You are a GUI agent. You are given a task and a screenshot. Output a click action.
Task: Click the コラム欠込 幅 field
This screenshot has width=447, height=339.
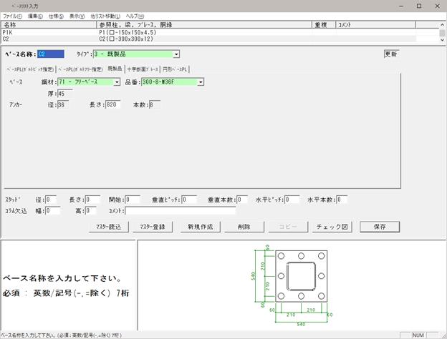pos(53,211)
